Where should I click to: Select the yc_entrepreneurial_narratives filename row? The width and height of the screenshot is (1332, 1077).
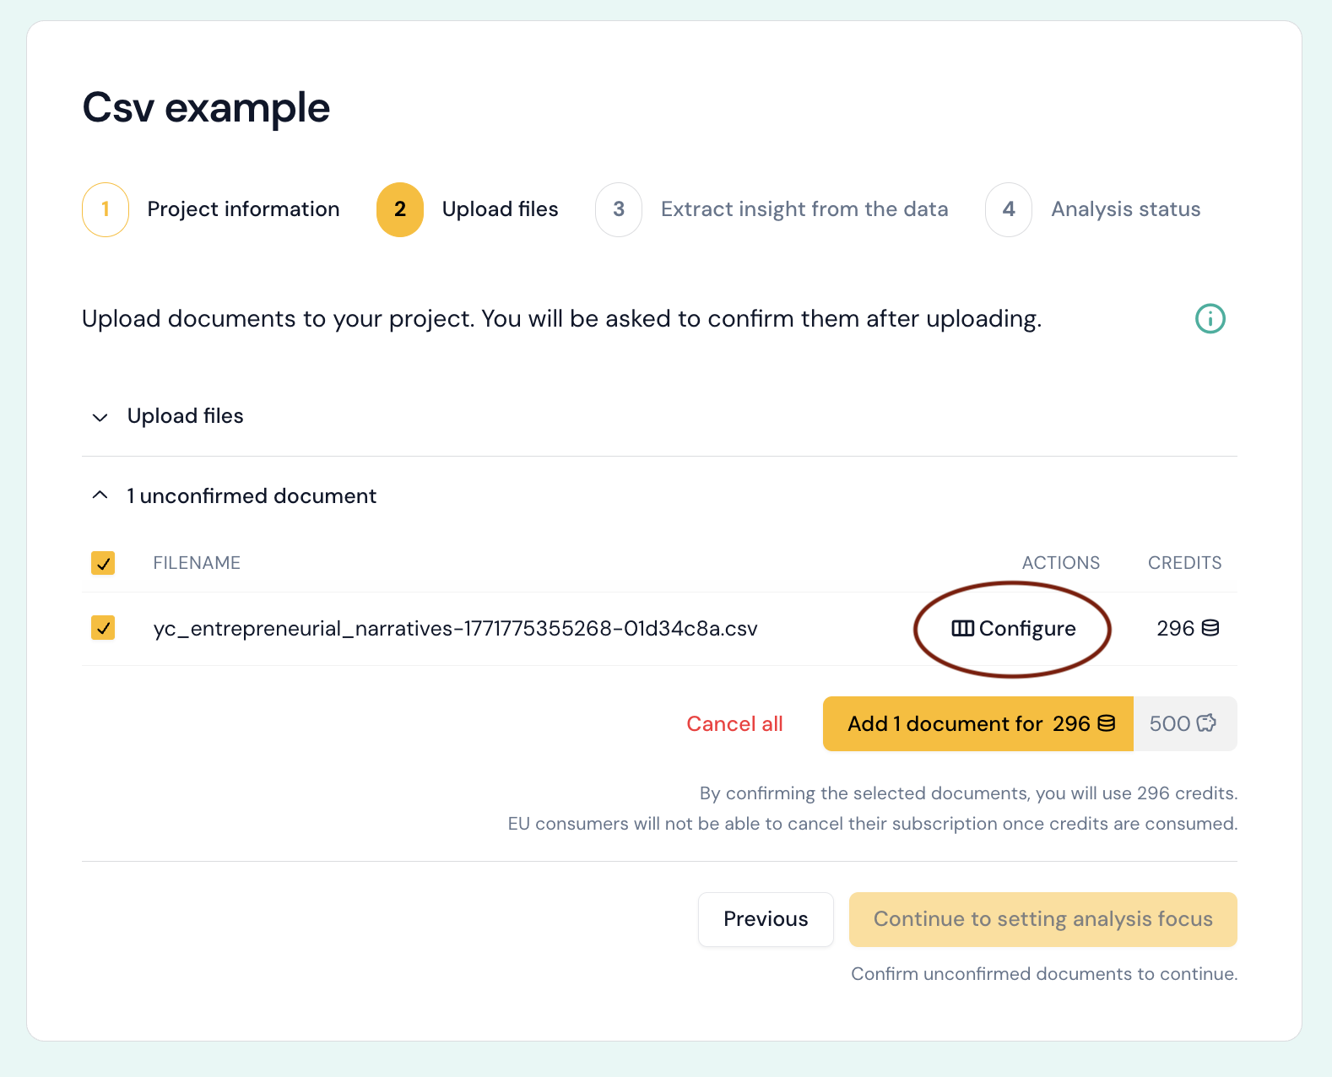point(456,628)
